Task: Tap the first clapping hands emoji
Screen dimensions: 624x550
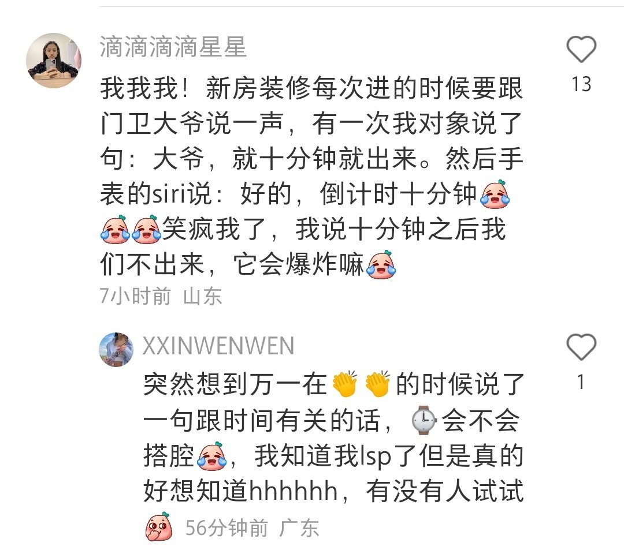Action: (344, 384)
